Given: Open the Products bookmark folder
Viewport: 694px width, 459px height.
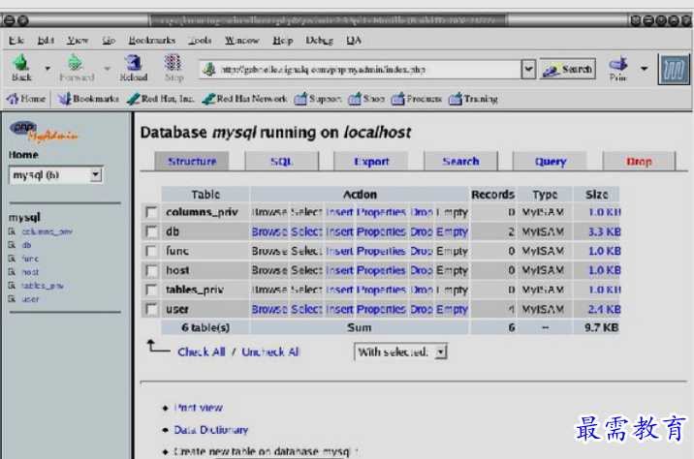Looking at the screenshot, I should tap(417, 99).
